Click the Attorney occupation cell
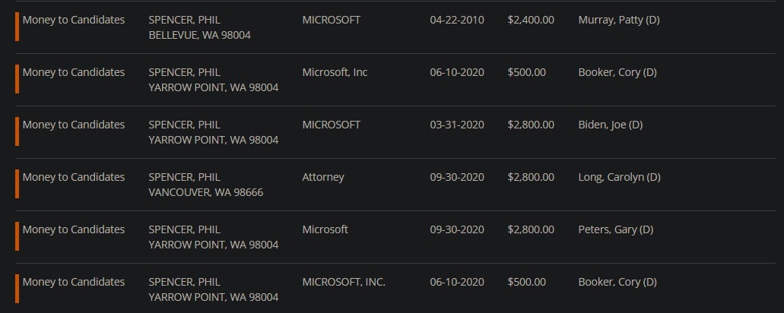 323,177
